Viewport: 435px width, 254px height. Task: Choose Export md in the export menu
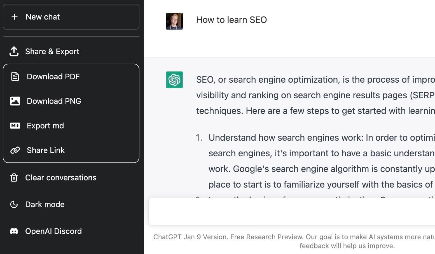click(x=45, y=126)
